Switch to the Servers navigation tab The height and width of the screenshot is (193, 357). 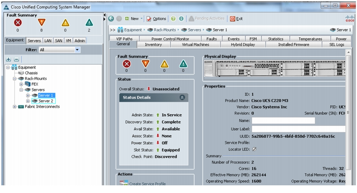point(34,41)
